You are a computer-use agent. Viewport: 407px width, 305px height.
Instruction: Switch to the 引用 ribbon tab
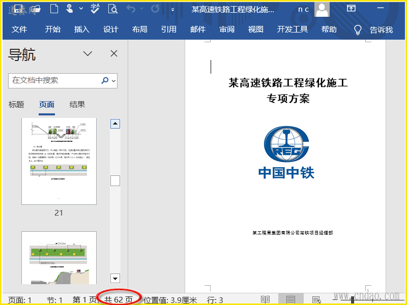point(169,29)
